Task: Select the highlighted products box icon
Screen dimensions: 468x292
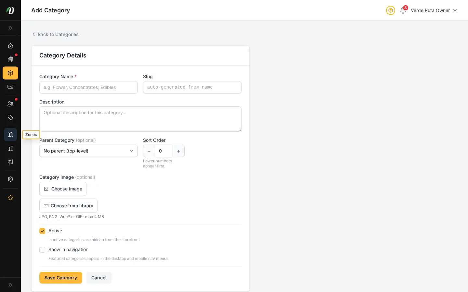Action: (x=10, y=73)
